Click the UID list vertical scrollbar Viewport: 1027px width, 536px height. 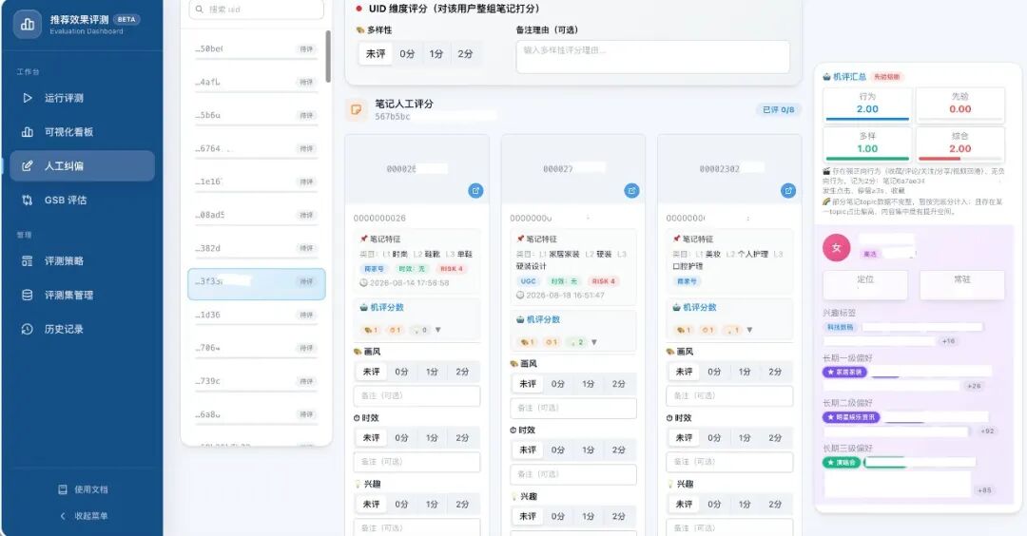point(328,57)
